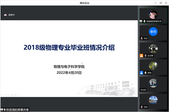Viewport: 169px width, 112px height.
Task: Click the 陈丽清的屏幕共享 label at bottom left
Action: (17, 110)
